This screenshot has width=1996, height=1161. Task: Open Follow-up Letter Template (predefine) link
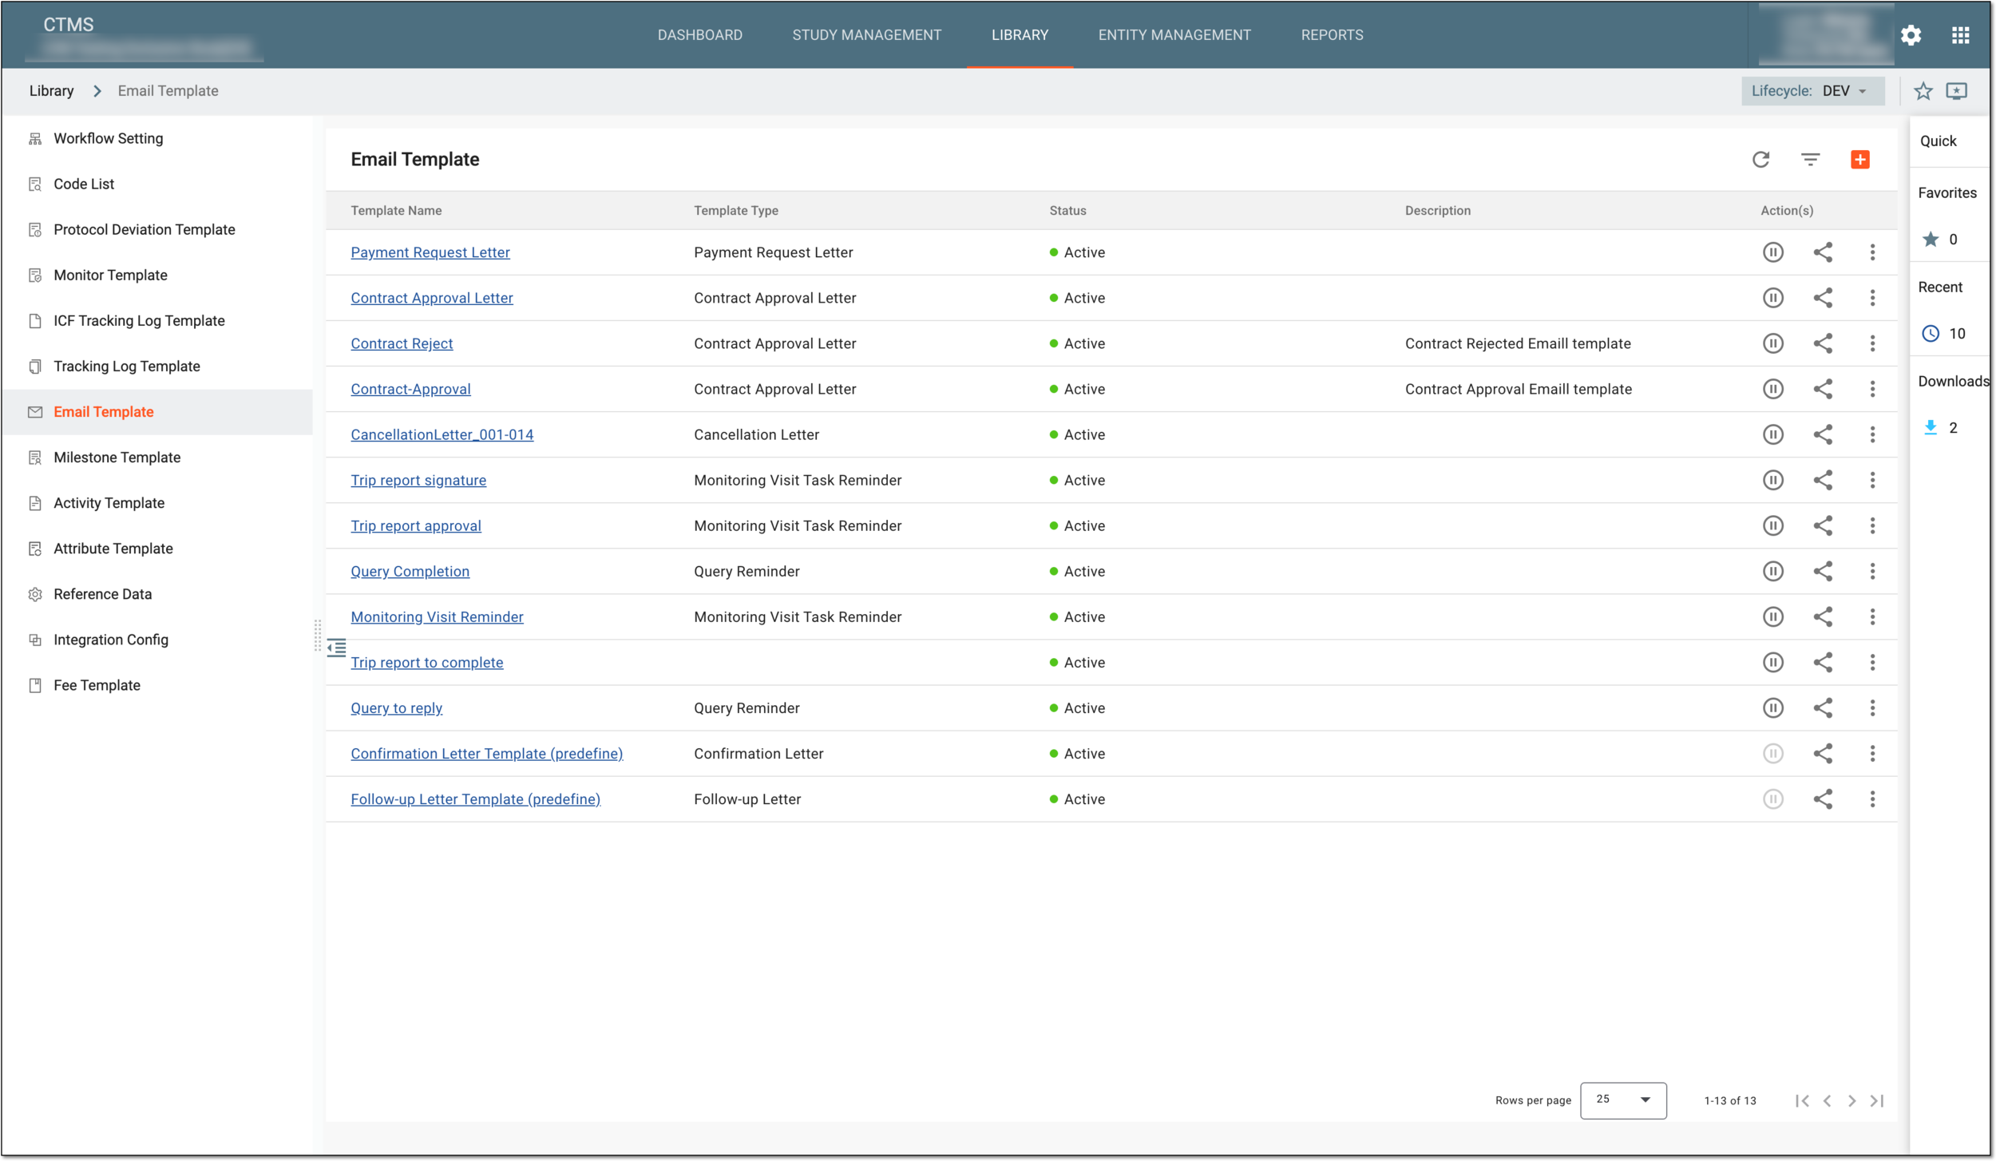tap(476, 798)
